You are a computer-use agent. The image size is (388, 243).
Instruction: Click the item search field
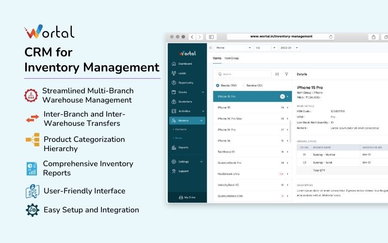pyautogui.click(x=243, y=74)
